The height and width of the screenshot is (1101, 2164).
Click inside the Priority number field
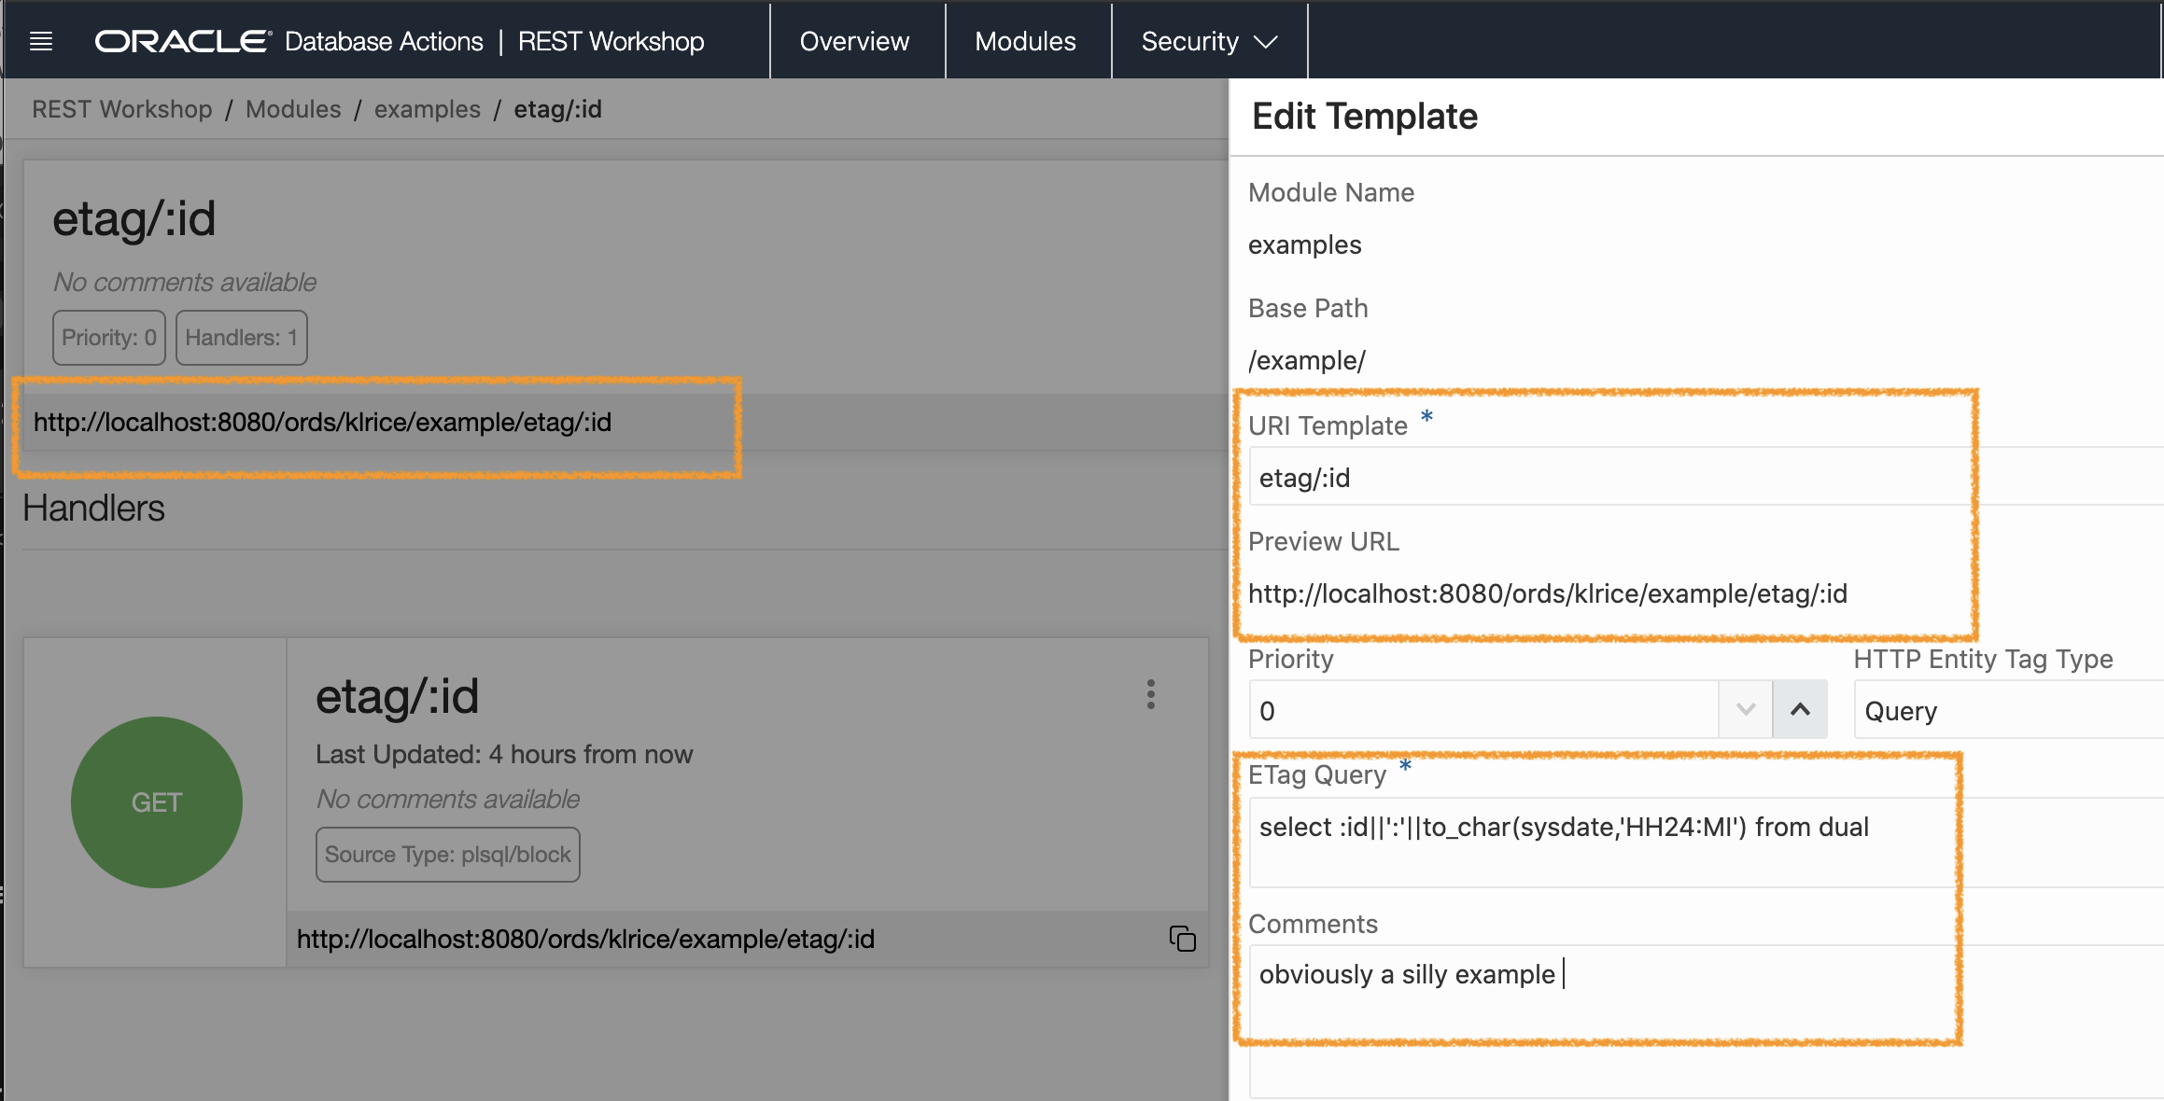point(1484,710)
